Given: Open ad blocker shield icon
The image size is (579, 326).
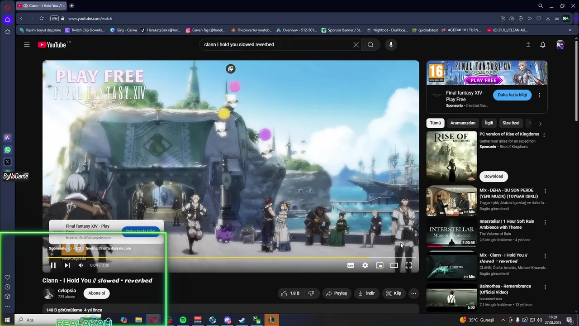Looking at the screenshot, I should [521, 19].
